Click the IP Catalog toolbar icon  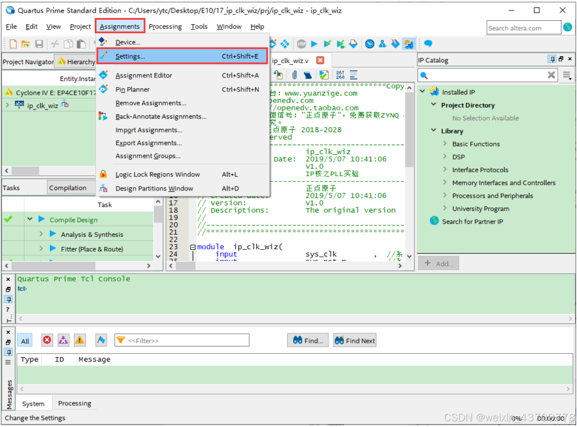pyautogui.click(x=408, y=44)
